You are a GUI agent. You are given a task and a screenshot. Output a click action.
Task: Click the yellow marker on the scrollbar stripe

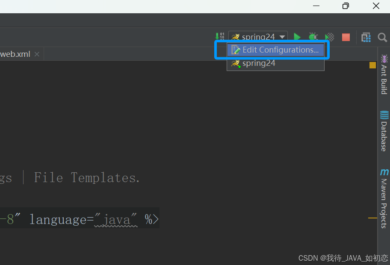pos(372,65)
